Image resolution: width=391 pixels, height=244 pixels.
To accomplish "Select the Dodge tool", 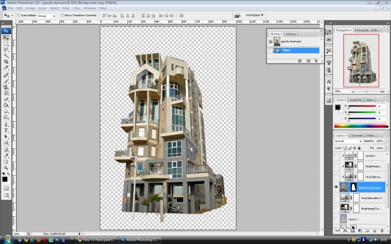I will [x=6, y=117].
